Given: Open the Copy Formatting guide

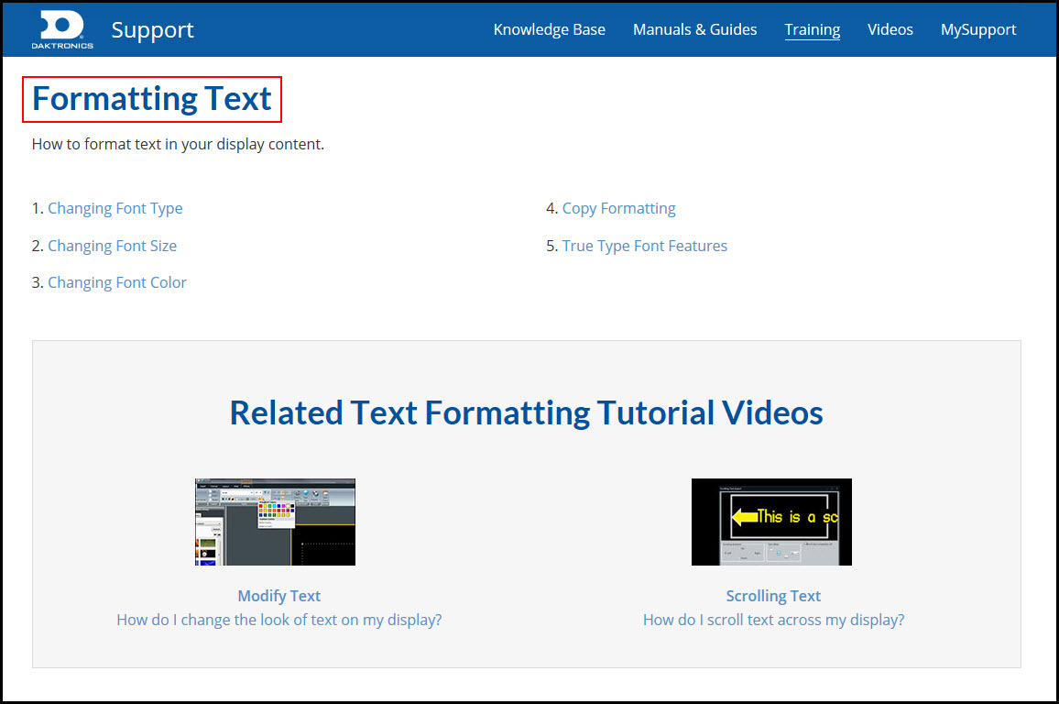Looking at the screenshot, I should coord(618,208).
